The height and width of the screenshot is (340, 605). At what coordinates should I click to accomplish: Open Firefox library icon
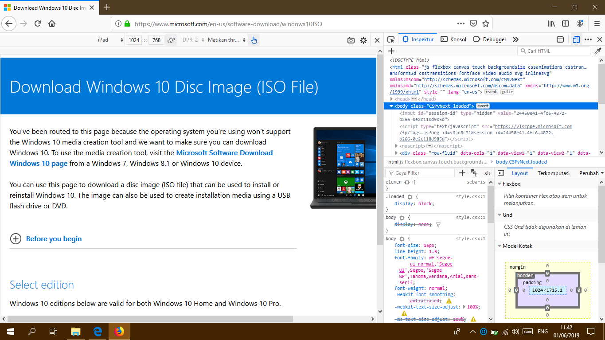click(x=552, y=23)
